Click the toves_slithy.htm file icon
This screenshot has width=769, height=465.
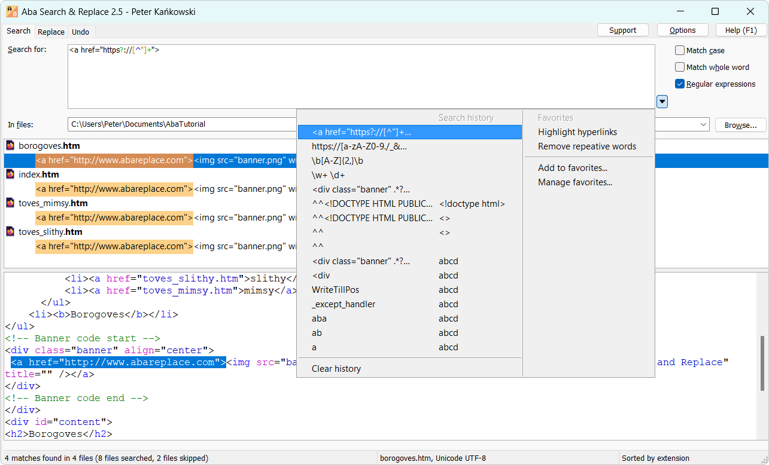tap(10, 231)
